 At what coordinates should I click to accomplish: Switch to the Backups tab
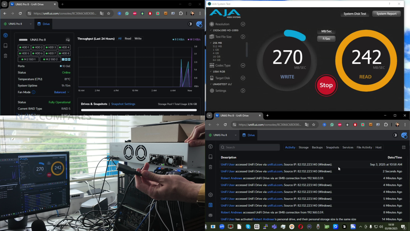coord(317,147)
